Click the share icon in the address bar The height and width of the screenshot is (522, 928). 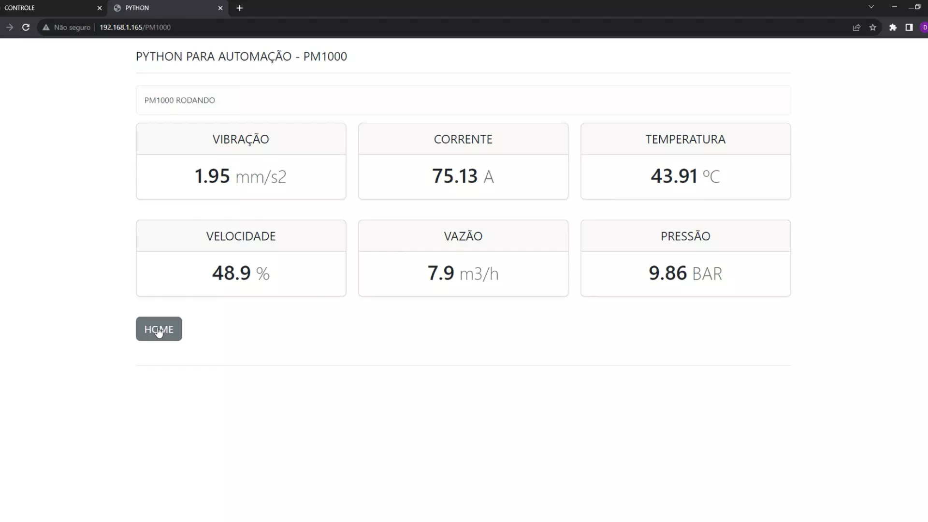click(856, 28)
